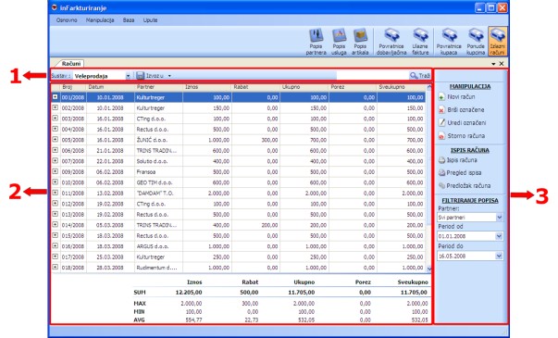Select Rabat value 200,00 in row 014/2008
This screenshot has height=338, width=558.
[x=256, y=225]
